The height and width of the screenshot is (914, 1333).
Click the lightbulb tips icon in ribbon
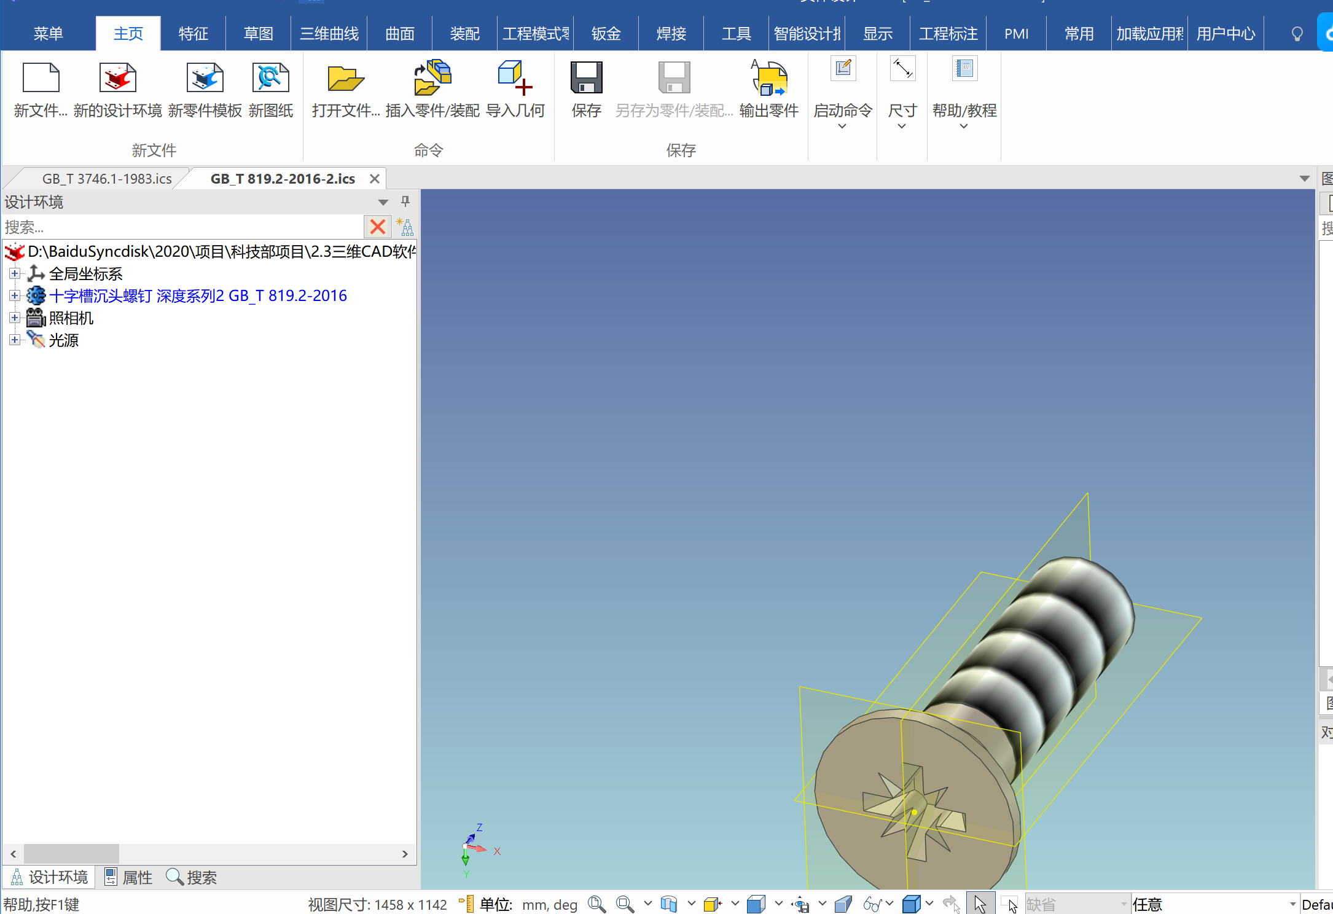[x=1297, y=34]
